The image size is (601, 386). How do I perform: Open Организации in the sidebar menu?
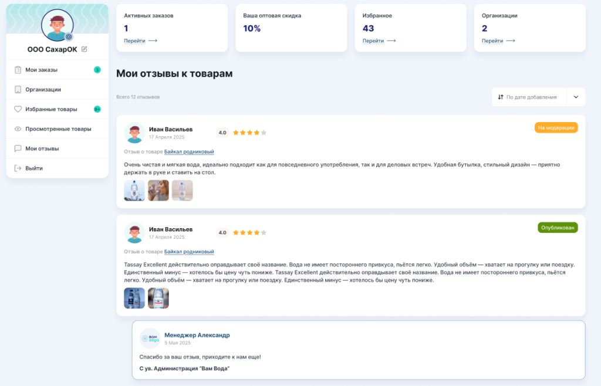pos(43,90)
